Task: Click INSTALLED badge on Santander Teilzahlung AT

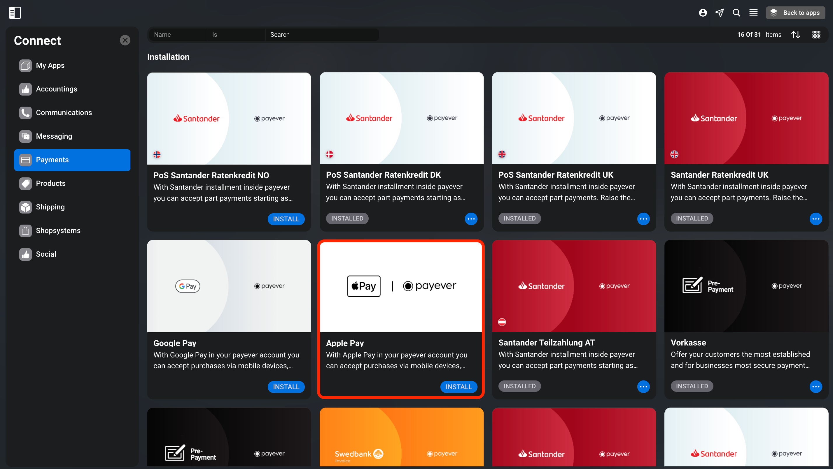Action: click(519, 386)
